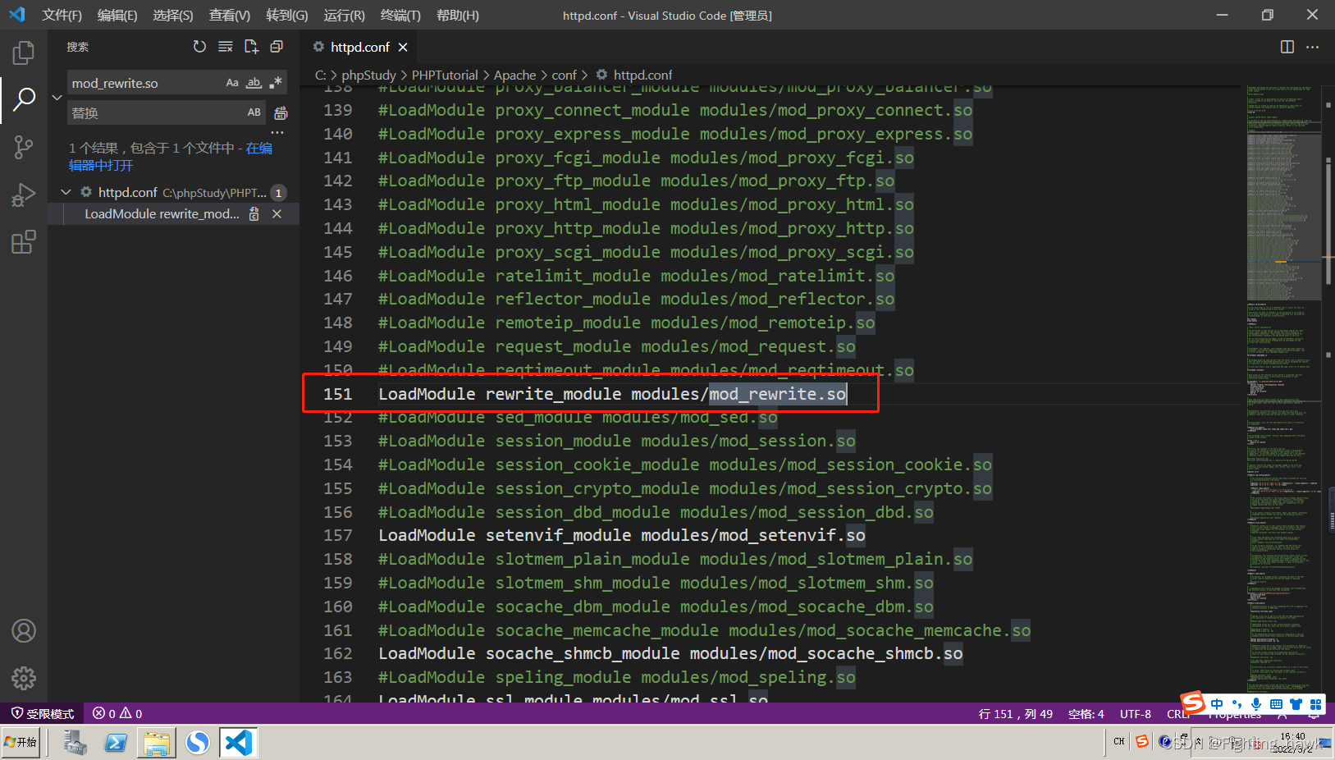Select the httpd.conf editor tab
1335x760 pixels.
click(359, 47)
